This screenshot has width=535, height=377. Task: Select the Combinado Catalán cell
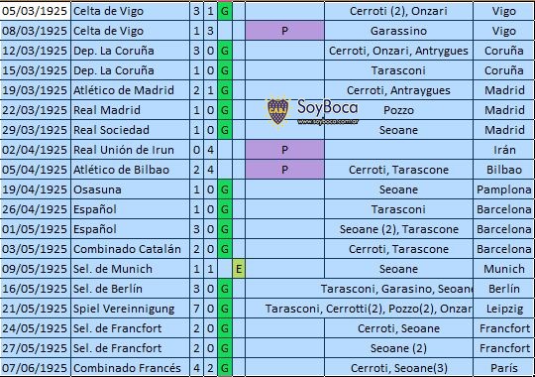[130, 249]
